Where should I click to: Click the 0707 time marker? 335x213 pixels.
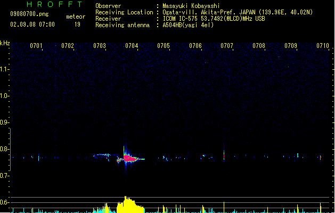[x=227, y=46]
